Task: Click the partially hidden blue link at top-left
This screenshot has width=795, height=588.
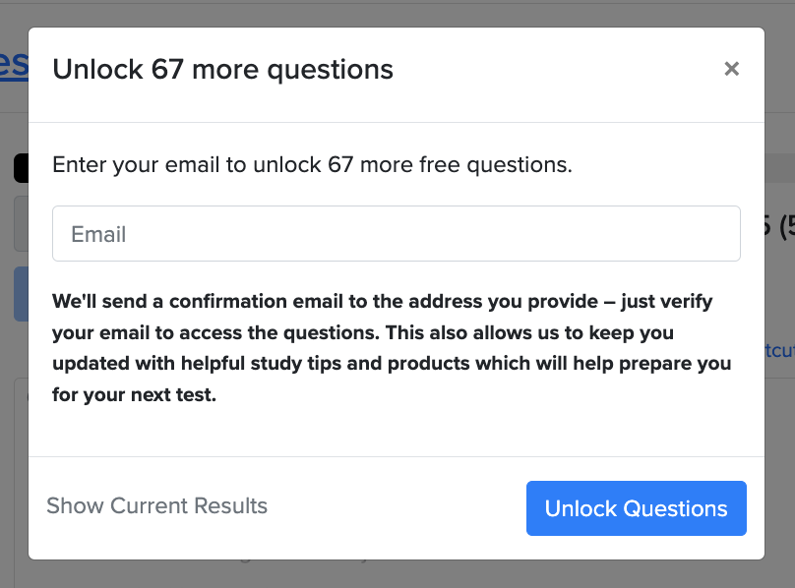Action: click(x=13, y=65)
